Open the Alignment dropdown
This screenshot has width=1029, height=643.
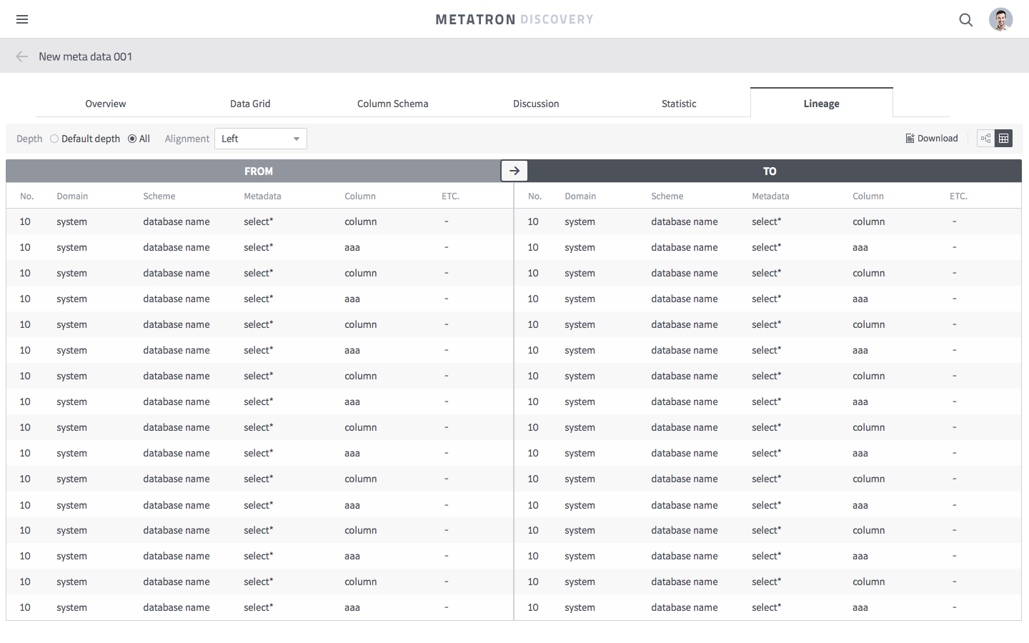pyautogui.click(x=261, y=139)
